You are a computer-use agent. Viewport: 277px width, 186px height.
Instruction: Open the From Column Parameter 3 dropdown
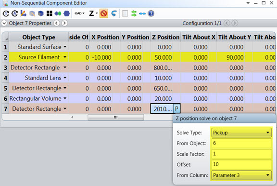coord(241,175)
